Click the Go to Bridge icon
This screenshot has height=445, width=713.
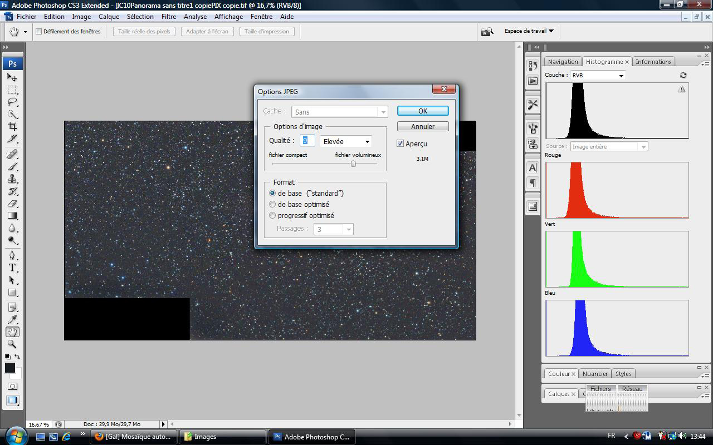(487, 32)
